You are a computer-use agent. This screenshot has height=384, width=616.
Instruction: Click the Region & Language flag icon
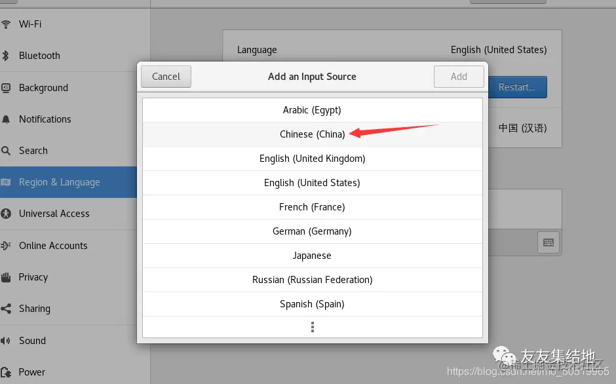(x=5, y=182)
